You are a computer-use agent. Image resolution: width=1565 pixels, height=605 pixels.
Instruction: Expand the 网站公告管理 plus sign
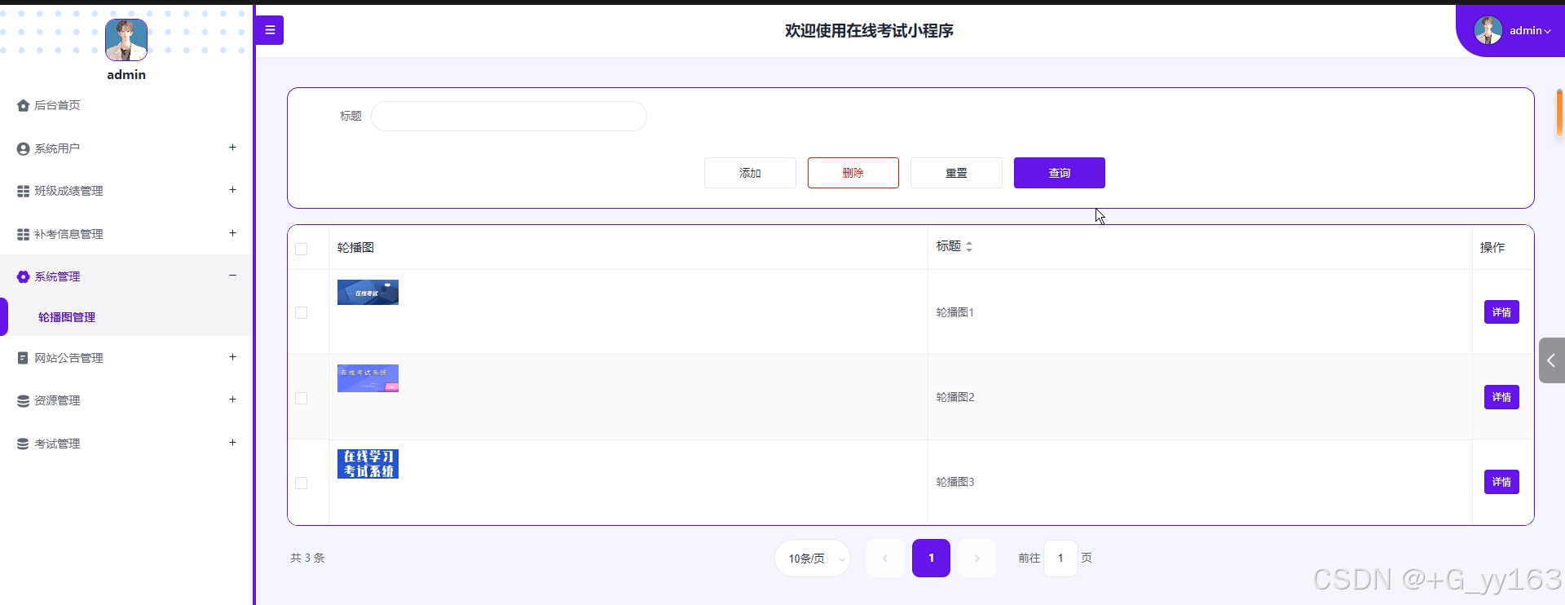click(x=232, y=357)
